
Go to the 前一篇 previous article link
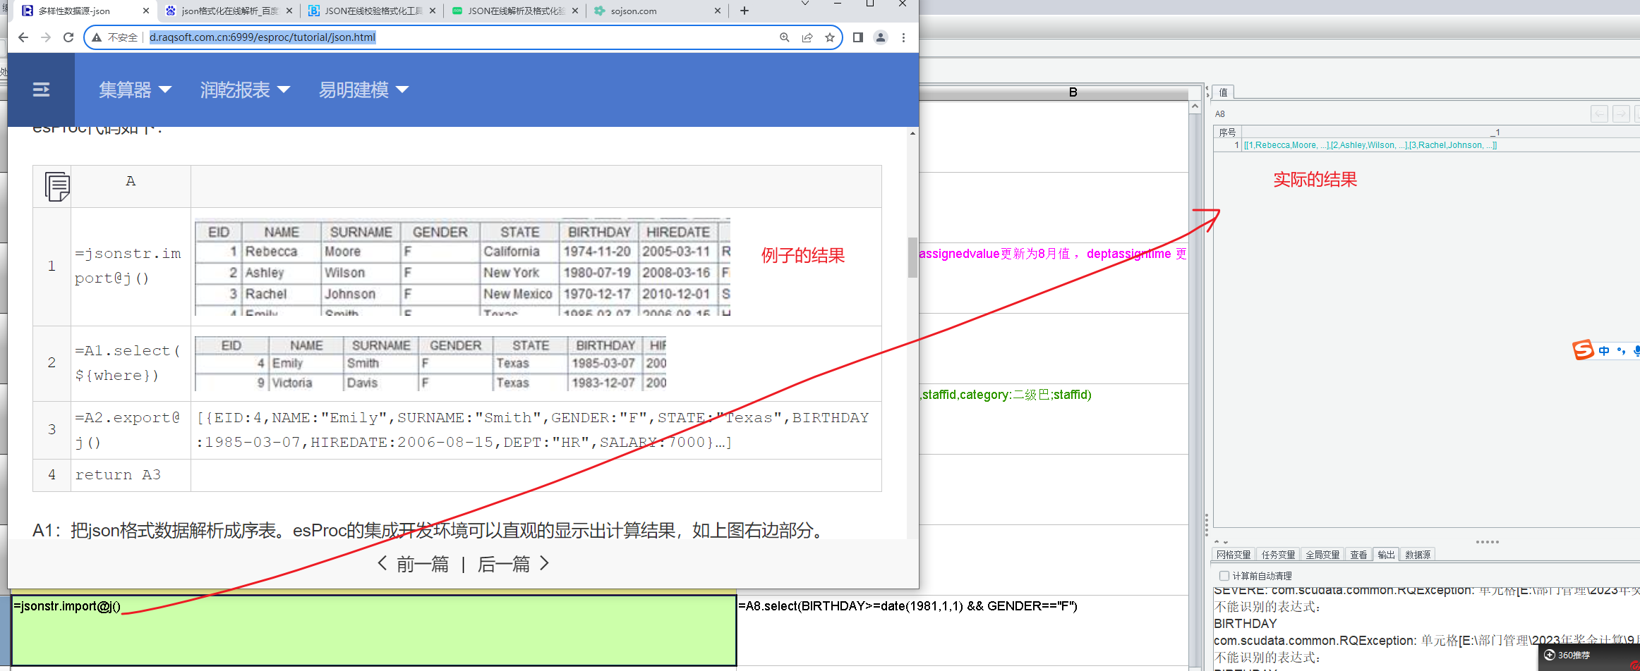[x=414, y=564]
